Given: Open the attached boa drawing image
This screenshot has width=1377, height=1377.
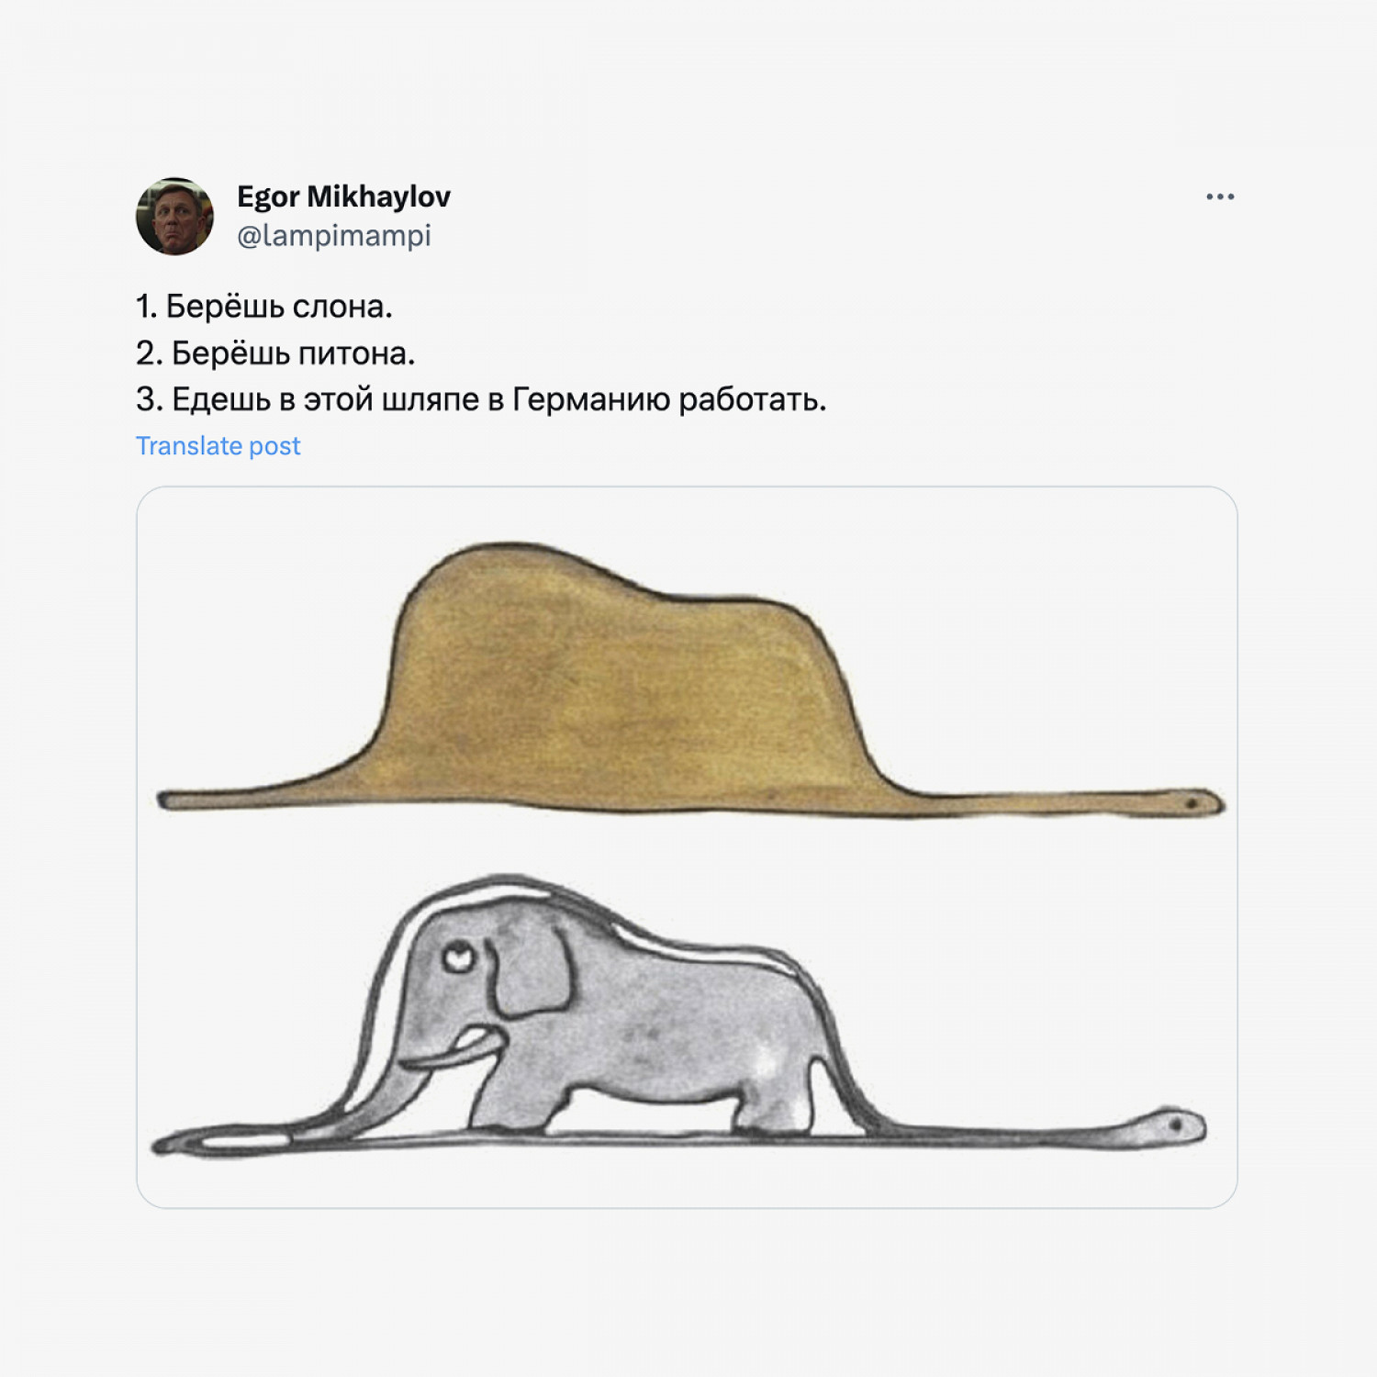Looking at the screenshot, I should point(687,846).
